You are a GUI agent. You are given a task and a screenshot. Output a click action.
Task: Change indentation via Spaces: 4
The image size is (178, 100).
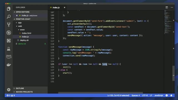click(x=136, y=96)
